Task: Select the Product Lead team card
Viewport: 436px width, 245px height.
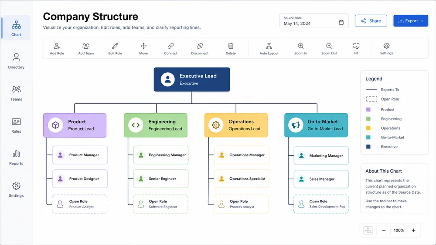Action: 75,125
